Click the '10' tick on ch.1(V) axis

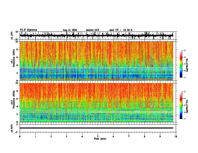coord(17,32)
